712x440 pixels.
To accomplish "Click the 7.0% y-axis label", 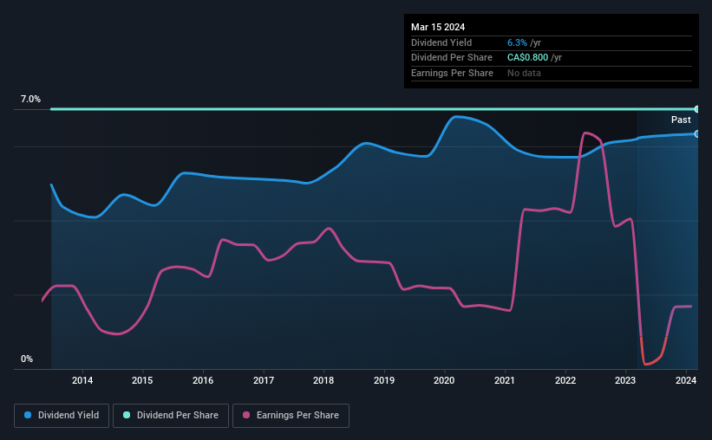I will click(30, 100).
